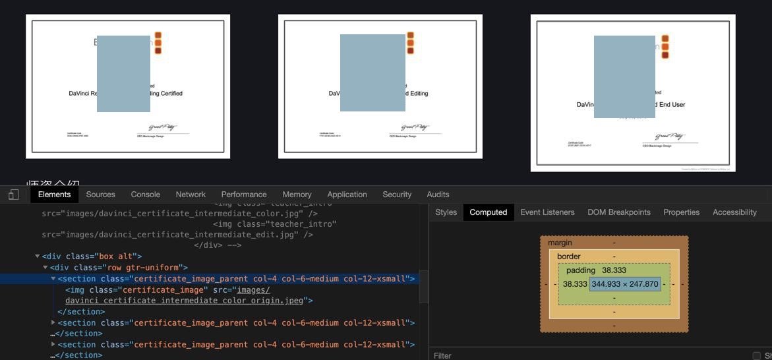Open the Sources tab
This screenshot has height=360, width=772.
(x=100, y=195)
